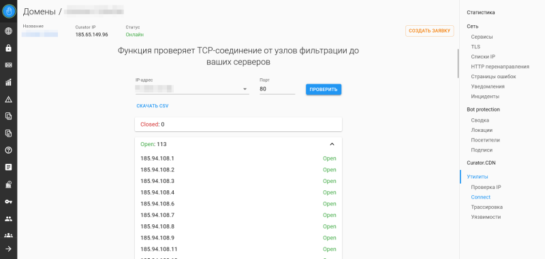Open the IP-адрес dropdown arrow
The height and width of the screenshot is (259, 545).
[x=245, y=89]
